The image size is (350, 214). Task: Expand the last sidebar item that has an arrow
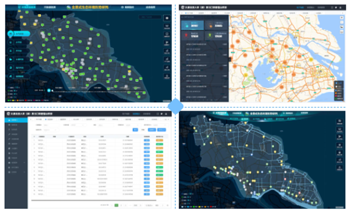tap(16, 172)
